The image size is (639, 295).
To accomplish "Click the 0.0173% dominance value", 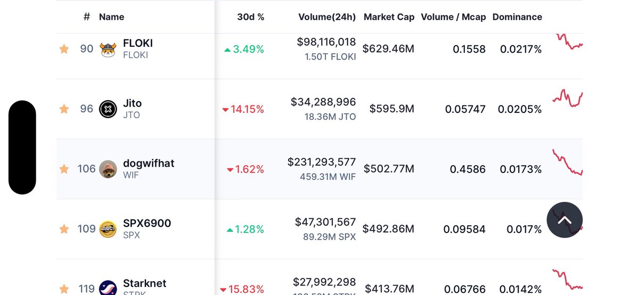I will [x=521, y=169].
